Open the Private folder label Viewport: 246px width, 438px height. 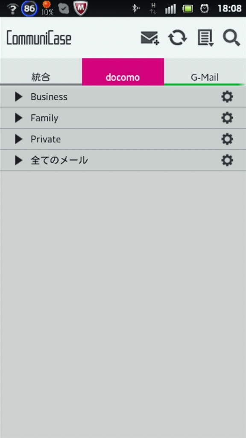point(46,139)
